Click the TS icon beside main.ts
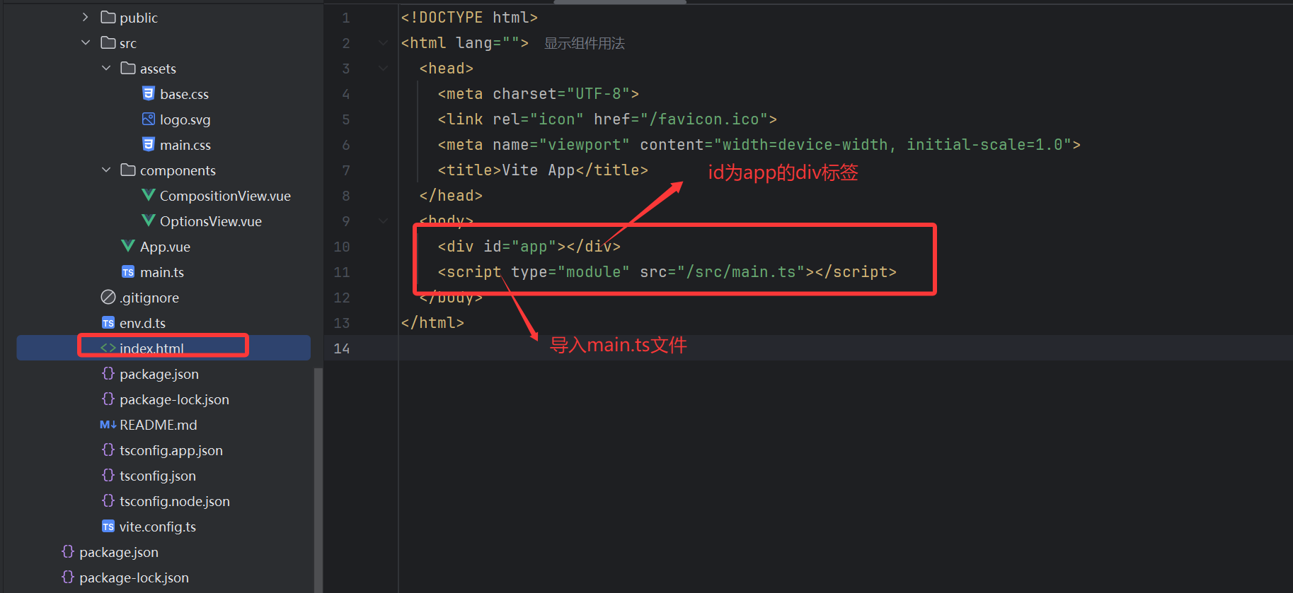1293x593 pixels. (x=128, y=272)
